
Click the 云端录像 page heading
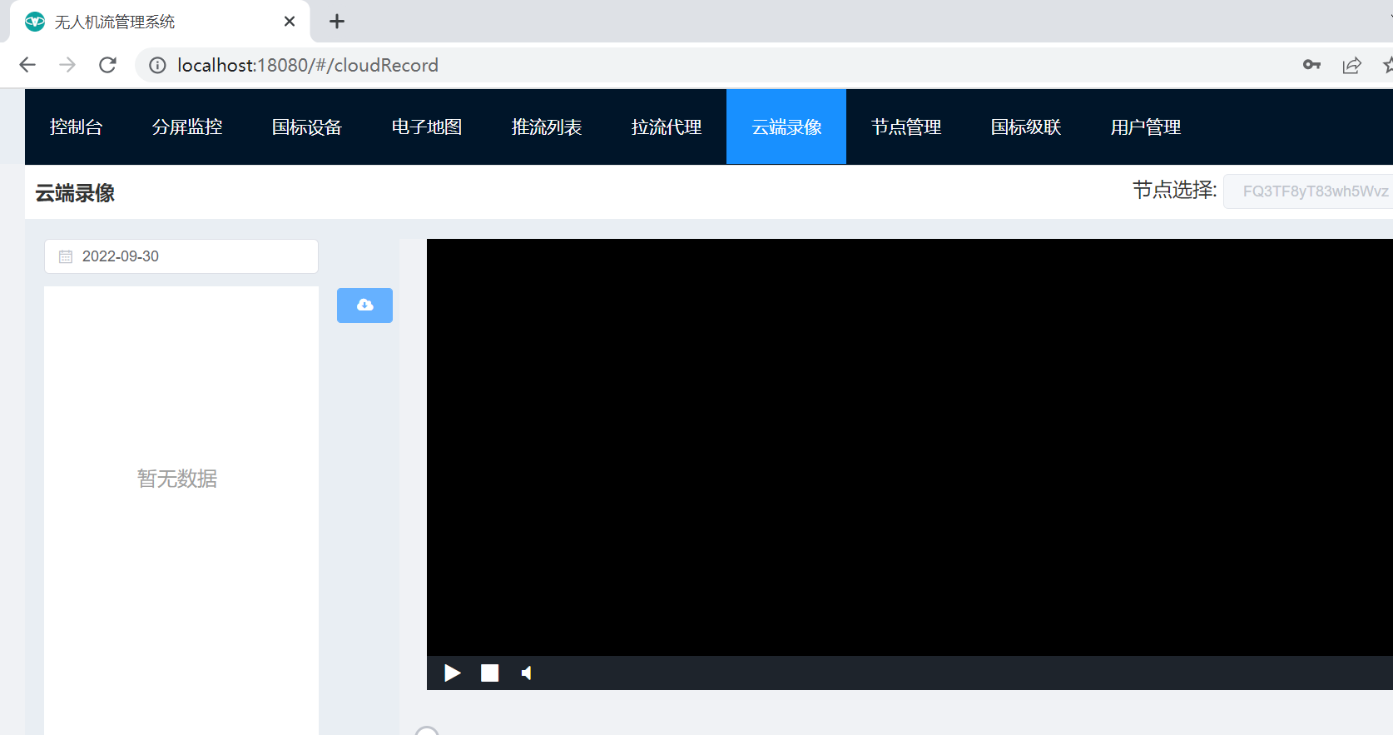pos(75,193)
